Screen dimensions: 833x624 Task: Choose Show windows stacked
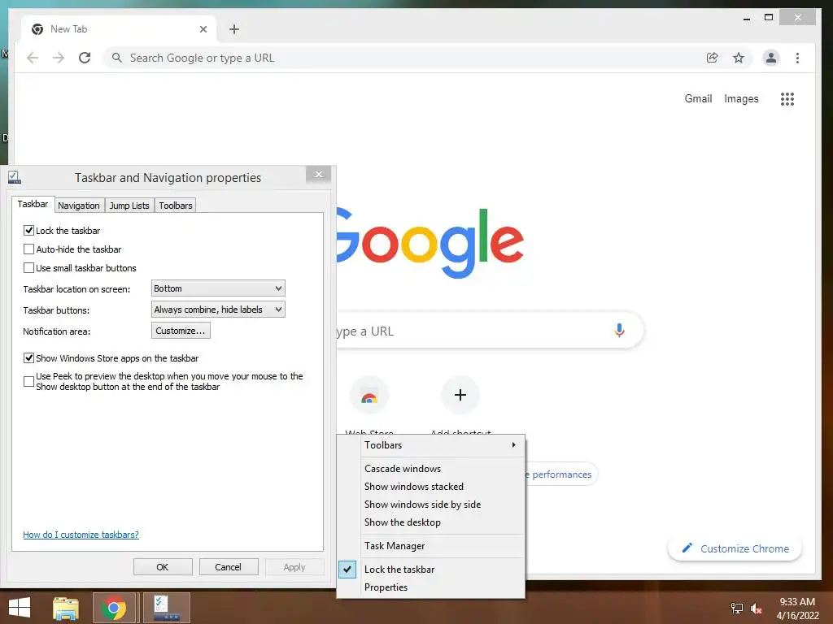pos(431,487)
